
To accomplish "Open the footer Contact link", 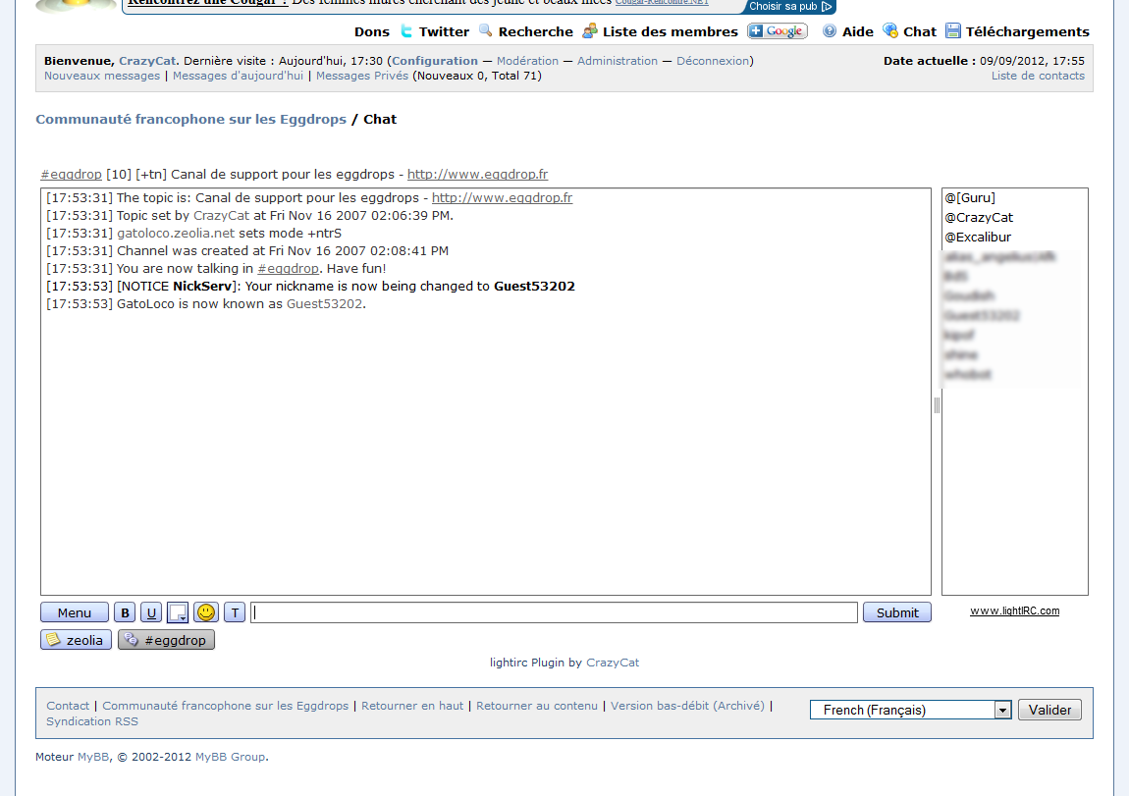I will 68,706.
